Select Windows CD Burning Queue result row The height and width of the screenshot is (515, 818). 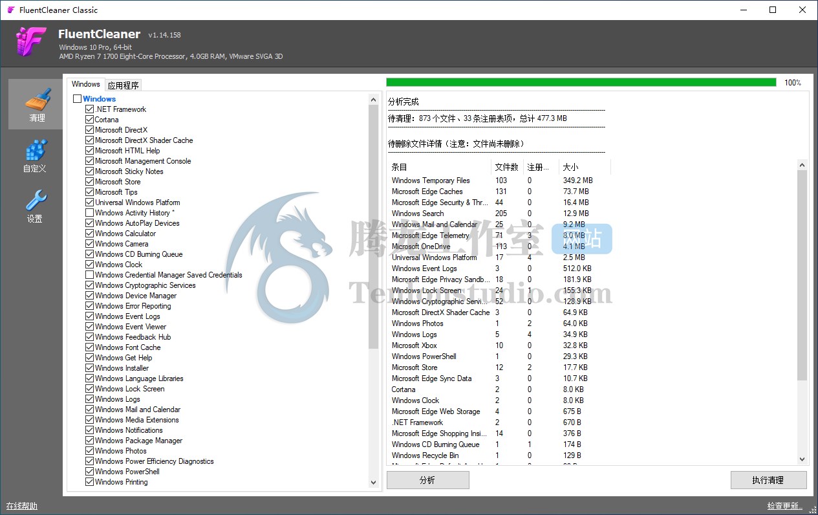tap(500, 444)
